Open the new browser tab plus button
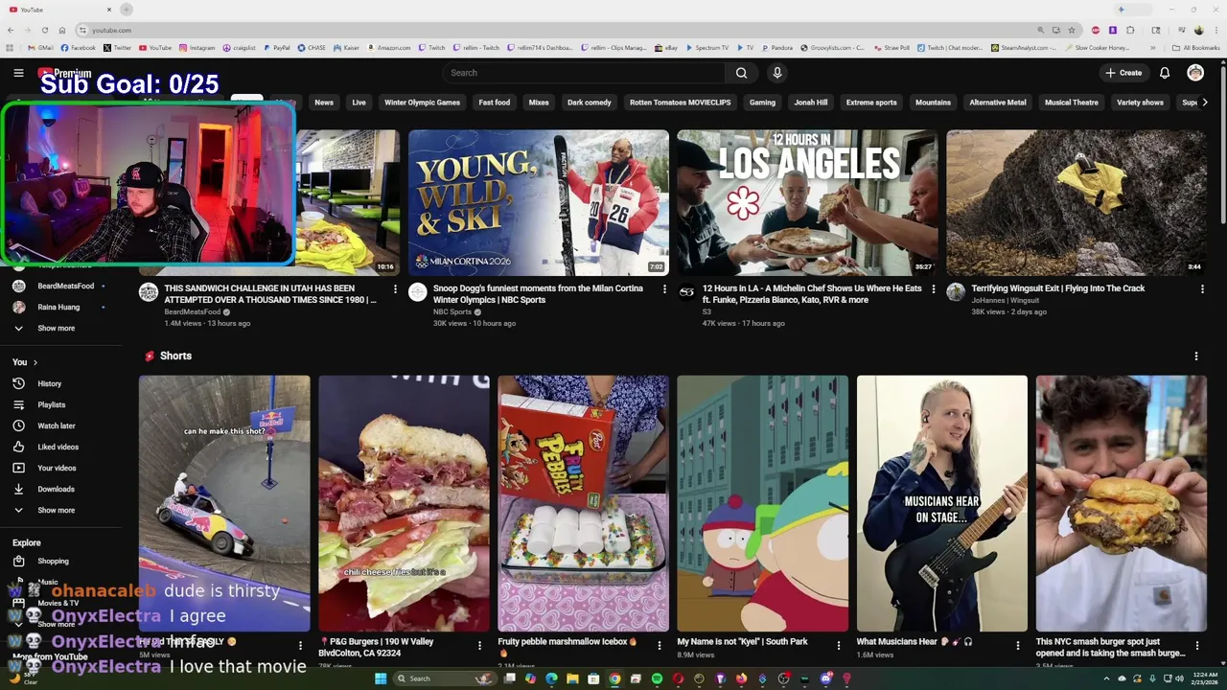 (126, 10)
